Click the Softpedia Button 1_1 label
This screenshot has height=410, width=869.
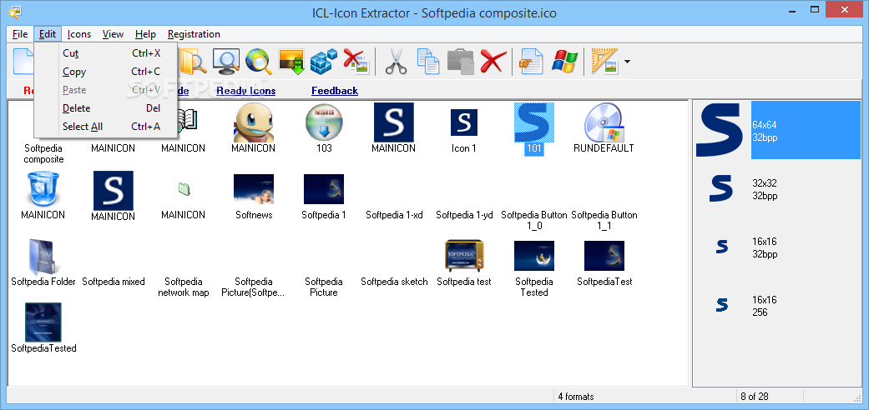click(604, 220)
